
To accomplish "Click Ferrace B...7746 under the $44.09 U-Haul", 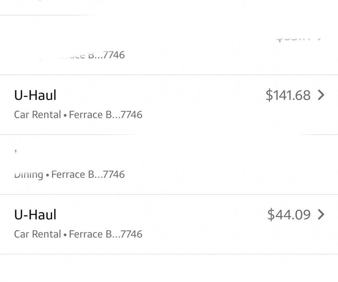I will pos(105,234).
